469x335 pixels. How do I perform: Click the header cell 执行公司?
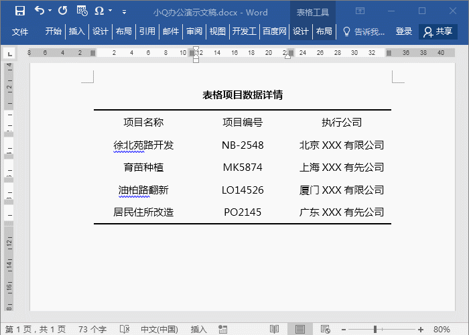(342, 123)
